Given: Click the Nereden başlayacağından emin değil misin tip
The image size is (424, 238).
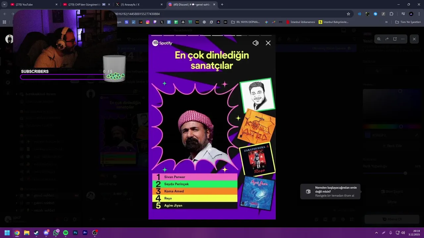Looking at the screenshot, I should (x=330, y=191).
